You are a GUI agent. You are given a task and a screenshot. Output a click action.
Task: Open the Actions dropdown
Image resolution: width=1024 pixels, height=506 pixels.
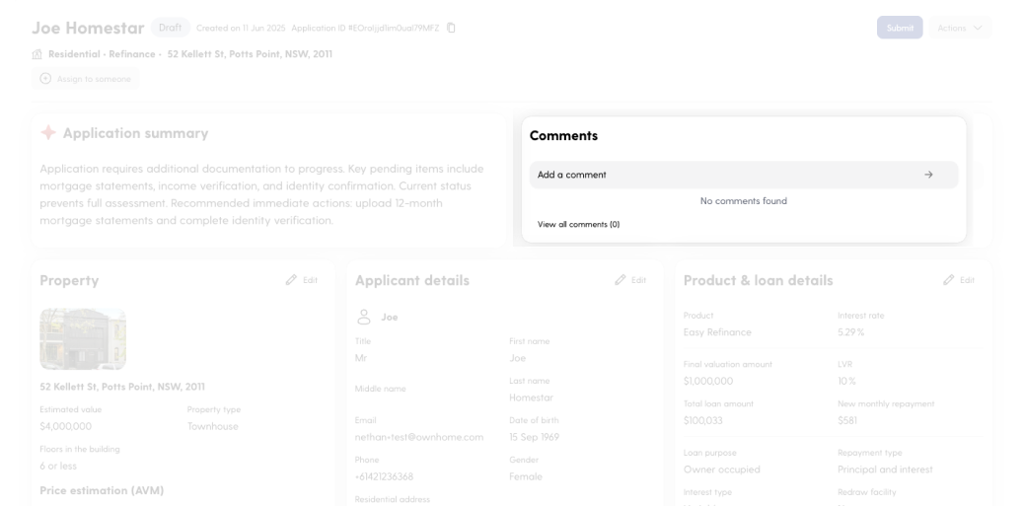(959, 28)
